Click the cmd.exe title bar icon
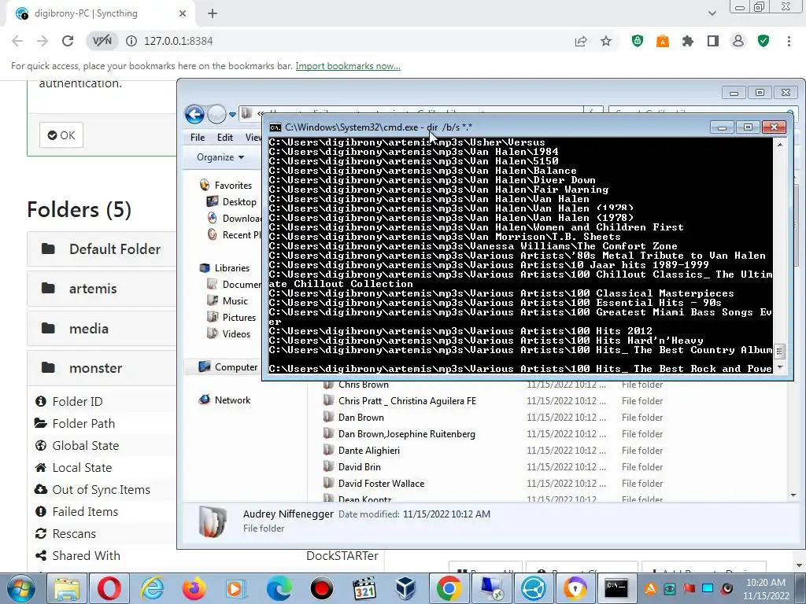 point(275,127)
